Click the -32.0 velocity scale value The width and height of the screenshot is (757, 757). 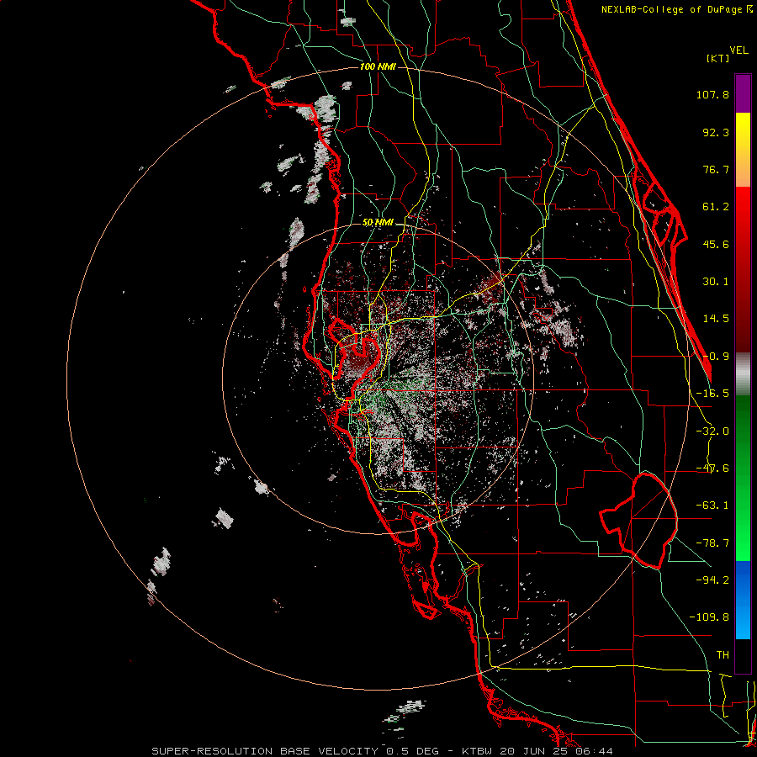712,431
